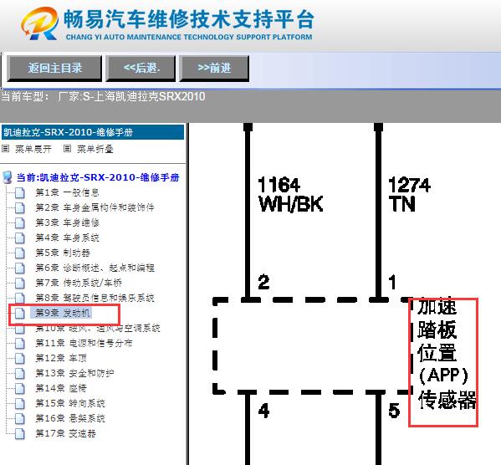This screenshot has width=501, height=465.
Task: Collapse all menus via 菜单折叠
Action: 95,149
